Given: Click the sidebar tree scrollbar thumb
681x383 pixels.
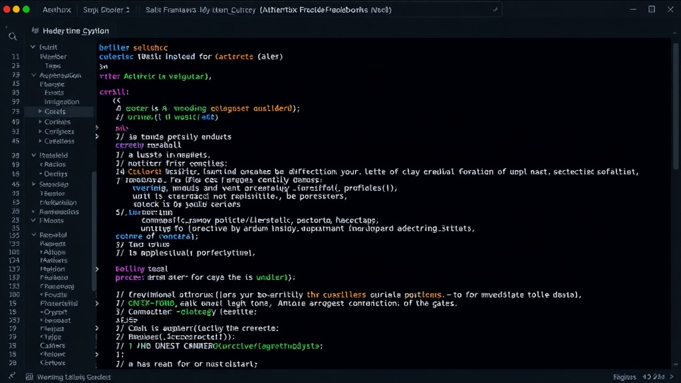Looking at the screenshot, I should point(93,231).
